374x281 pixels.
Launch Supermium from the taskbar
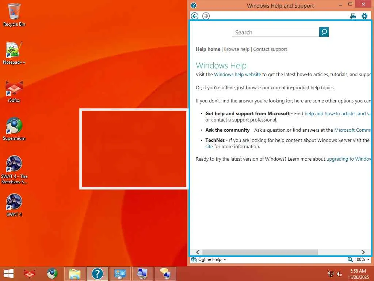click(52, 274)
